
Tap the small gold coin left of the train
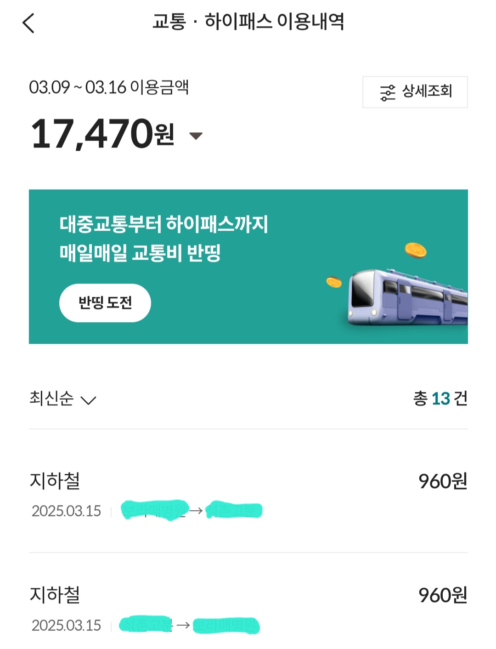(334, 282)
